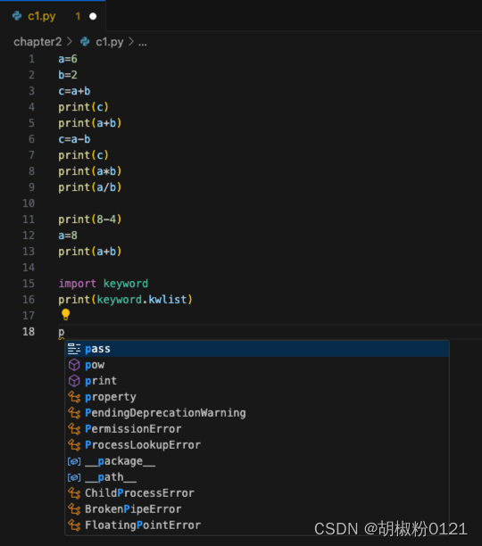Click the c=a+b code line
The image size is (482, 546).
(74, 91)
